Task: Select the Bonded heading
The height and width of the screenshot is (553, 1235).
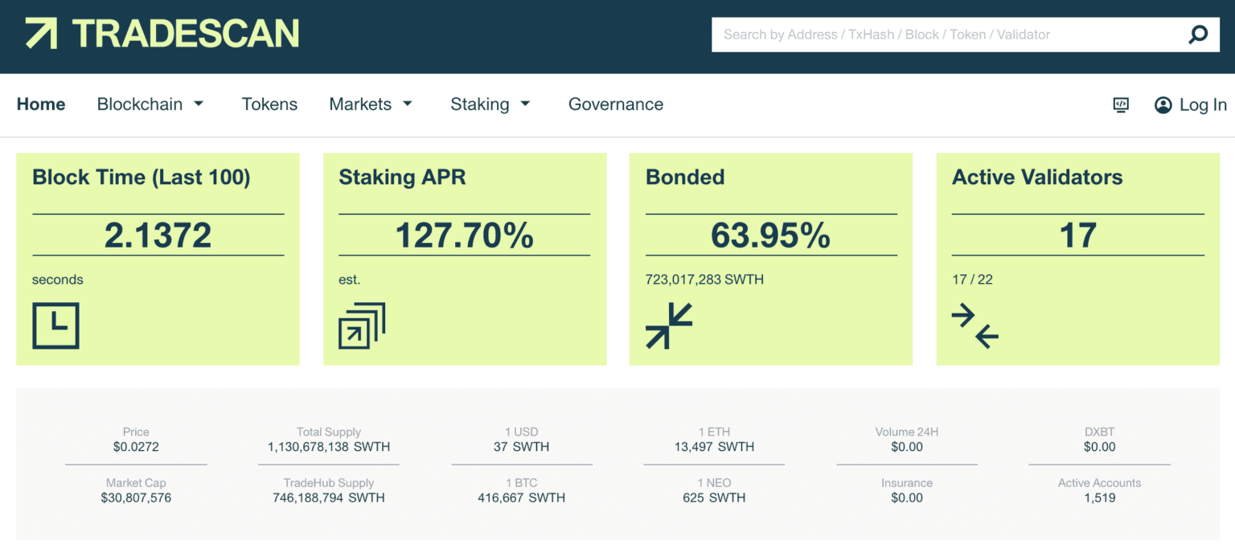Action: (x=685, y=178)
